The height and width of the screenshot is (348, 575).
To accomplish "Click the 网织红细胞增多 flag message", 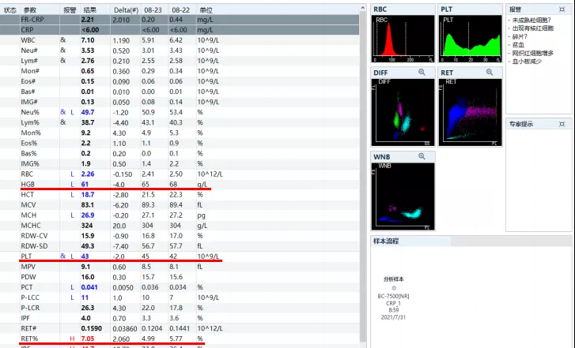I will 533,53.
